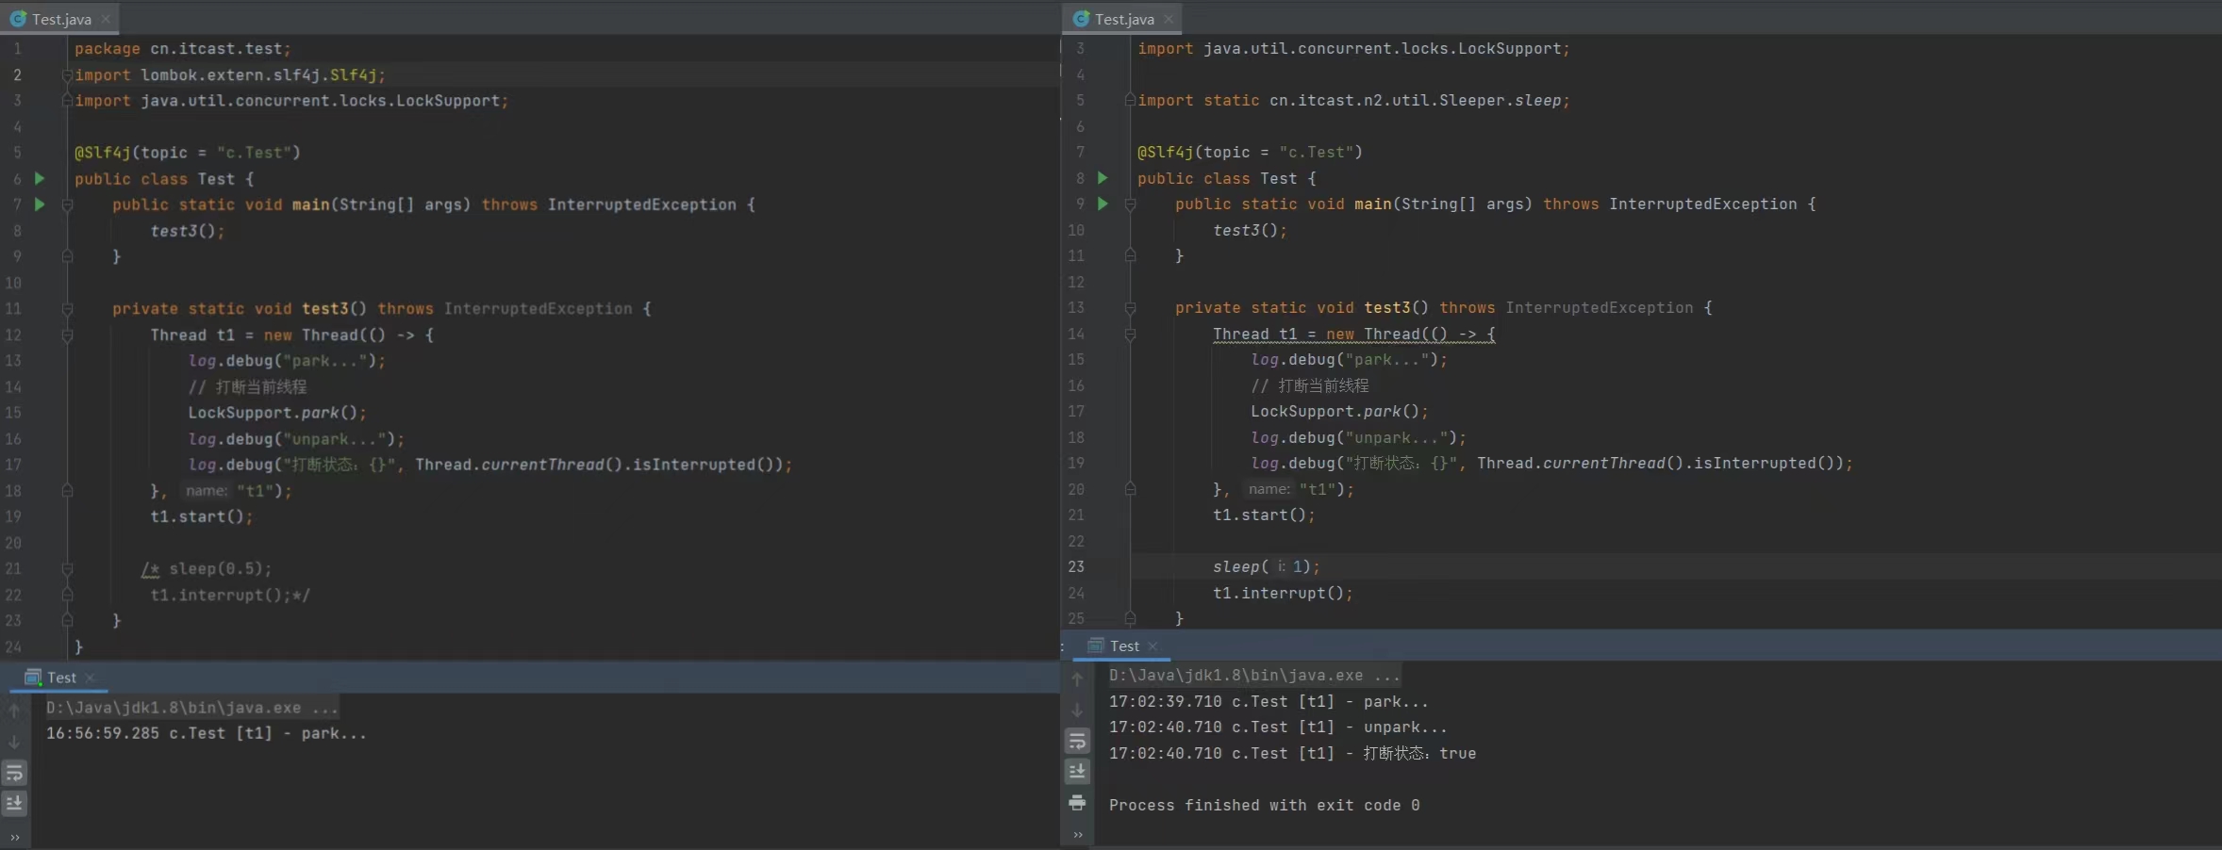Viewport: 2222px width, 850px height.
Task: Click sleep(1) call on right line 23
Action: point(1266,566)
